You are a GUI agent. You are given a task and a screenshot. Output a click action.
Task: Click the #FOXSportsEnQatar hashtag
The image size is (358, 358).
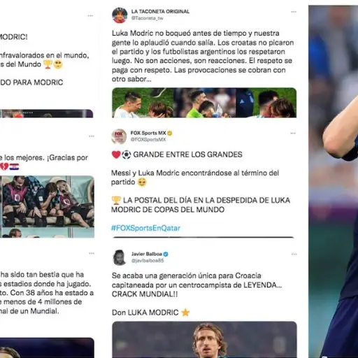(145, 228)
